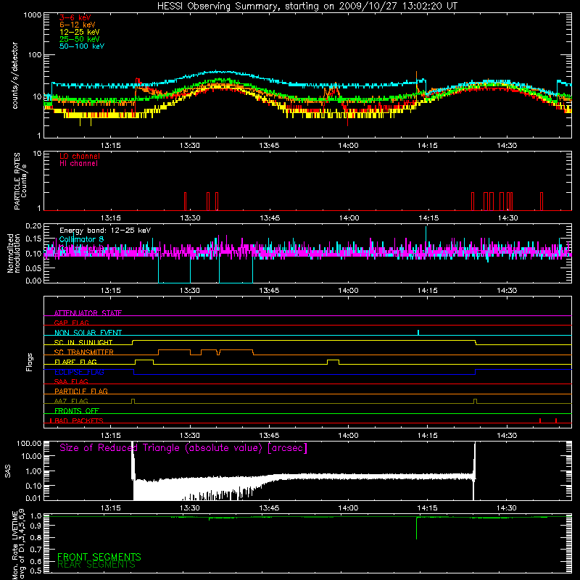Click the 0.01 tick on SAS axis
The height and width of the screenshot is (580, 580).
point(33,498)
